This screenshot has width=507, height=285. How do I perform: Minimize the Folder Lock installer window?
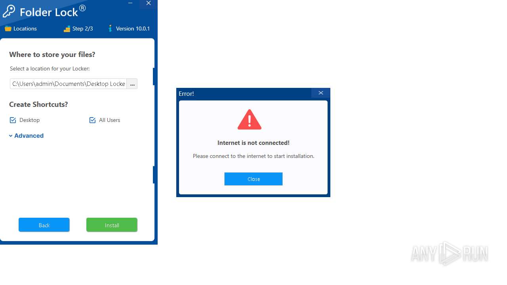click(x=130, y=3)
